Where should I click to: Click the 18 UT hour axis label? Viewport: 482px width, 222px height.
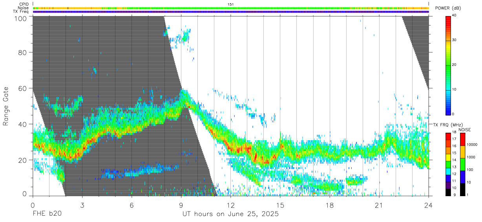pyautogui.click(x=329, y=205)
